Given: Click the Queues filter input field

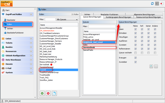Looking at the screenshot, I should [x=102, y=27].
